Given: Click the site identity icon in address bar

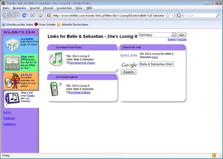Looking at the screenshot, I should tap(49, 15).
